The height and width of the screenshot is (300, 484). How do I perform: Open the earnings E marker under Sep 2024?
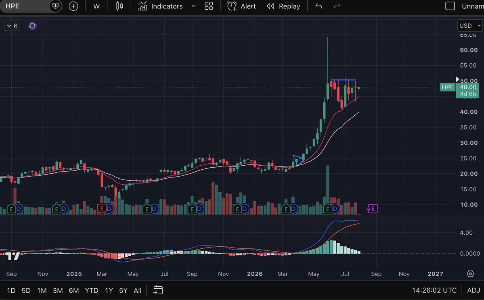coord(11,209)
